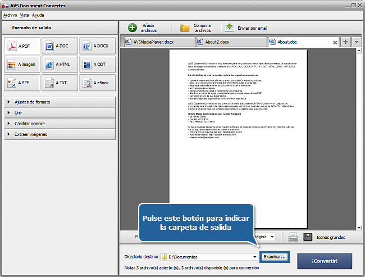Choose A HTML output format
Screen dimensions: 365x277
60,64
